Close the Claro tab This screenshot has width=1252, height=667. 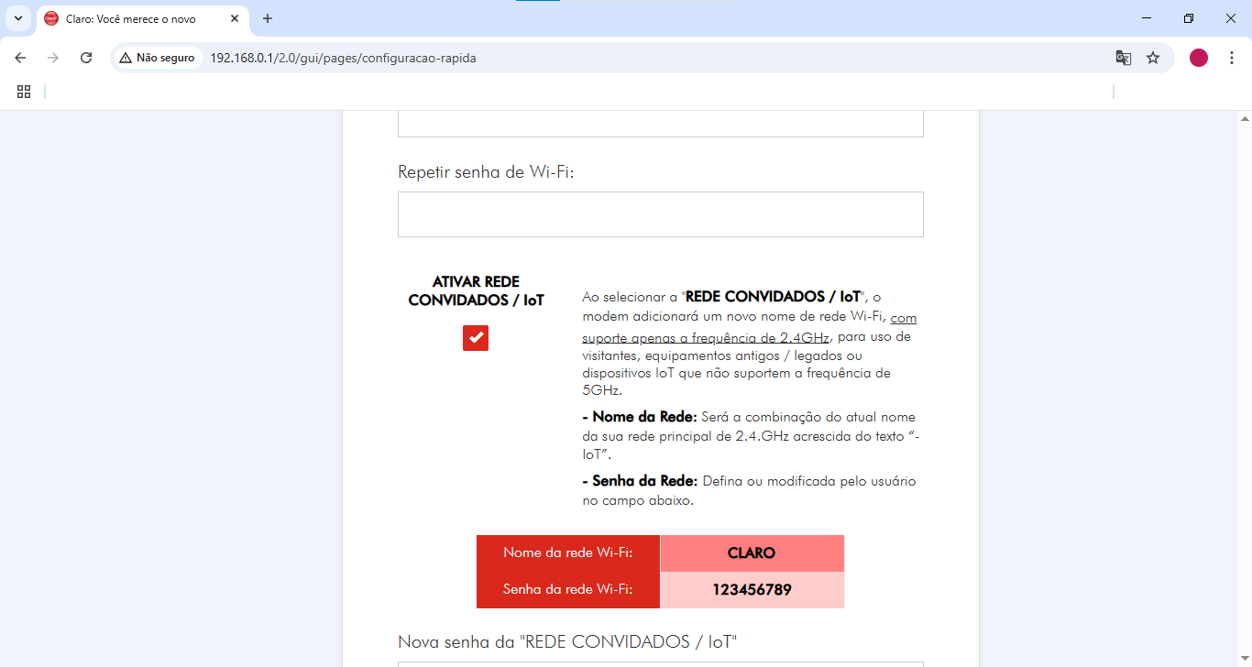click(x=235, y=18)
